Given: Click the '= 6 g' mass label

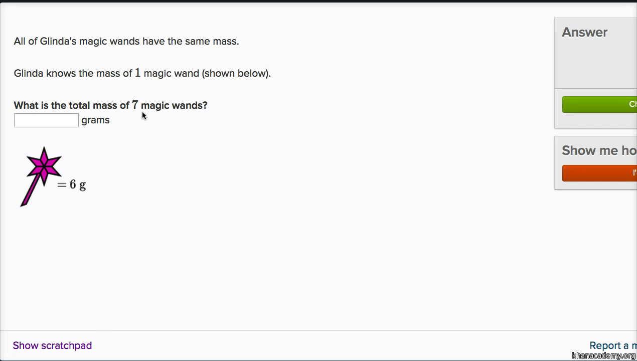Looking at the screenshot, I should [x=71, y=185].
